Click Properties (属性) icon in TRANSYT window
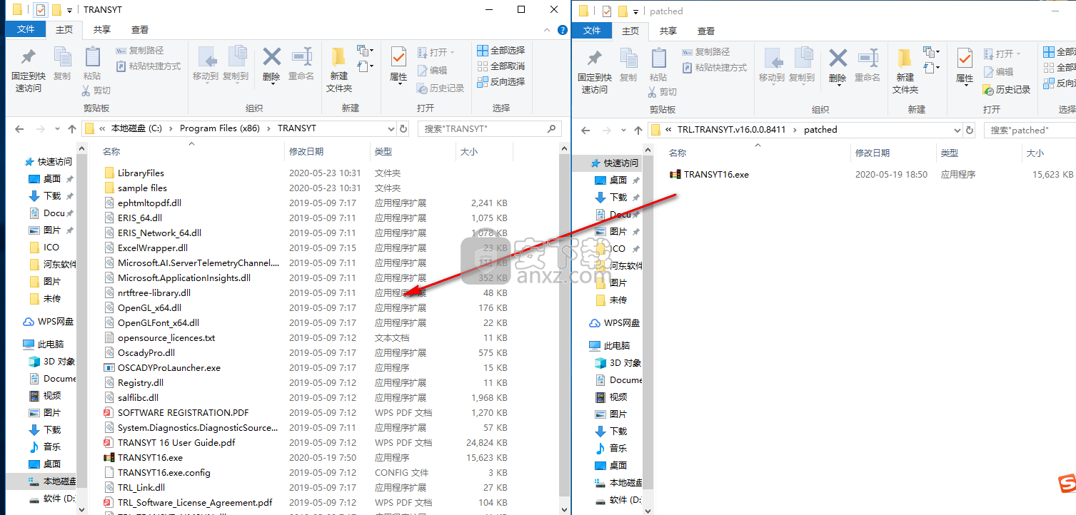Image resolution: width=1076 pixels, height=515 pixels. coord(398,64)
